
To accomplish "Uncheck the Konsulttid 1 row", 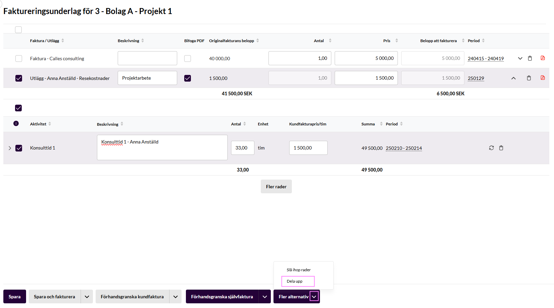I will (x=19, y=148).
